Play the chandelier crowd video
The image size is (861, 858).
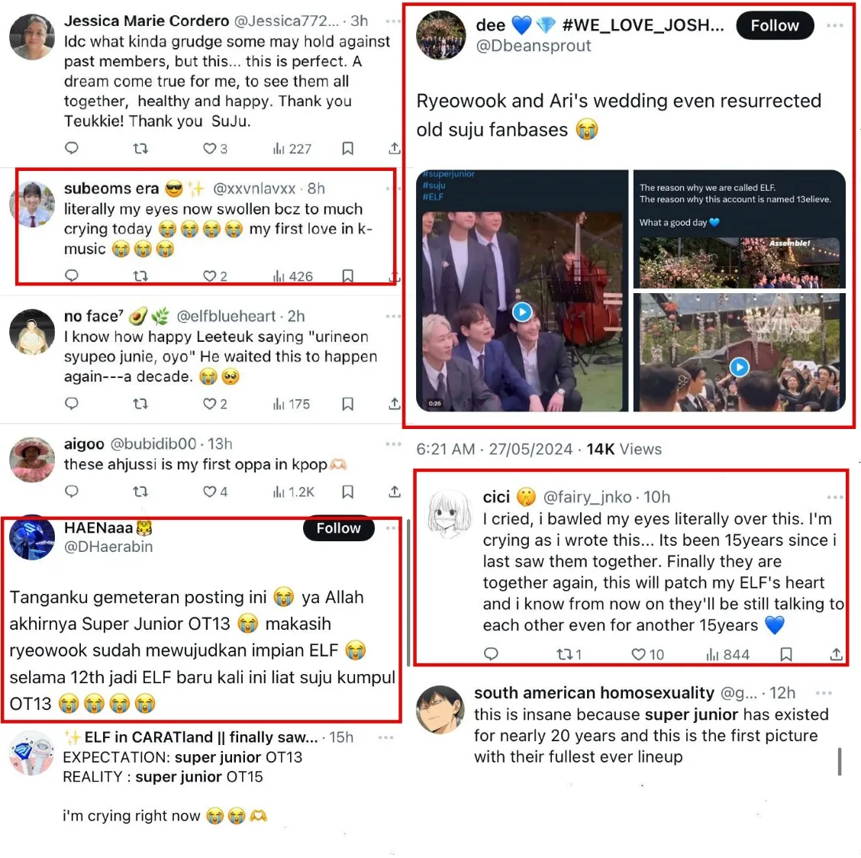click(x=739, y=367)
